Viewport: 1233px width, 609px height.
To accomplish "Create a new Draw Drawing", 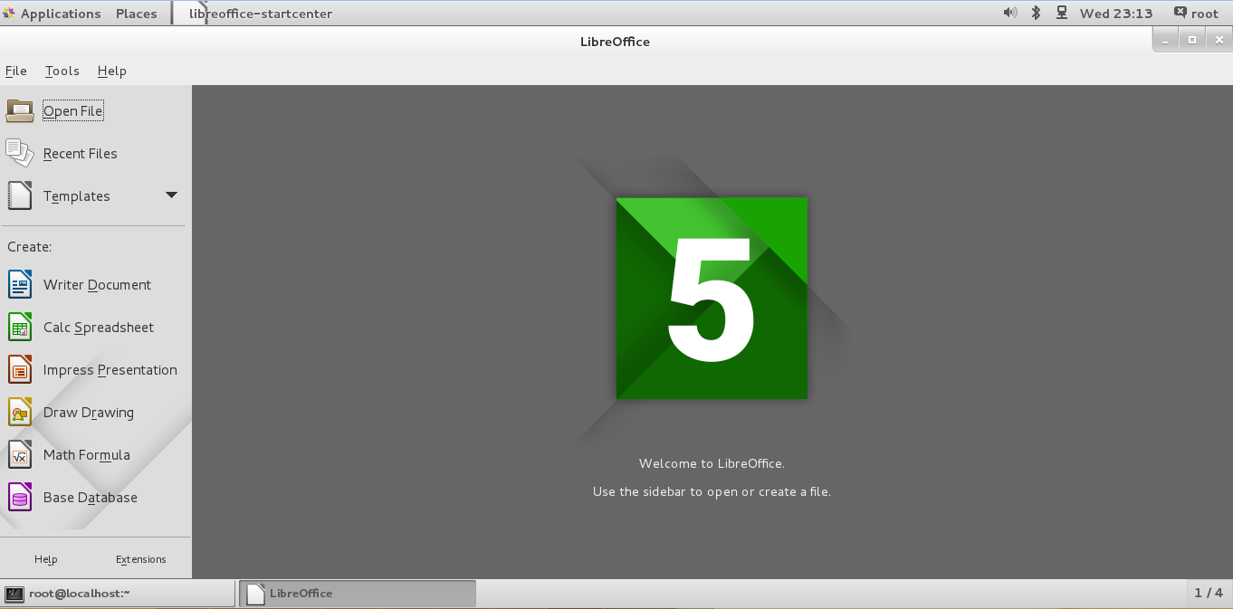I will pos(89,413).
